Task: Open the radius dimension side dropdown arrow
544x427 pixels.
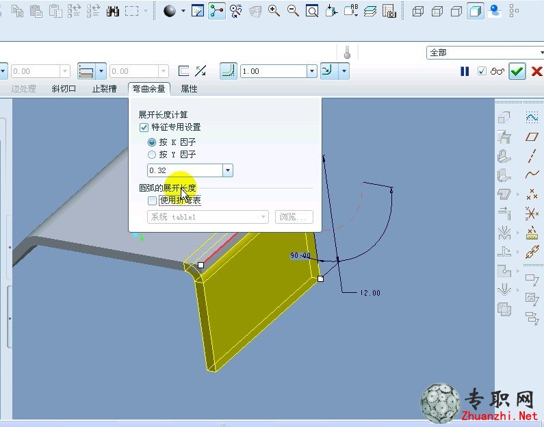Action: click(344, 71)
